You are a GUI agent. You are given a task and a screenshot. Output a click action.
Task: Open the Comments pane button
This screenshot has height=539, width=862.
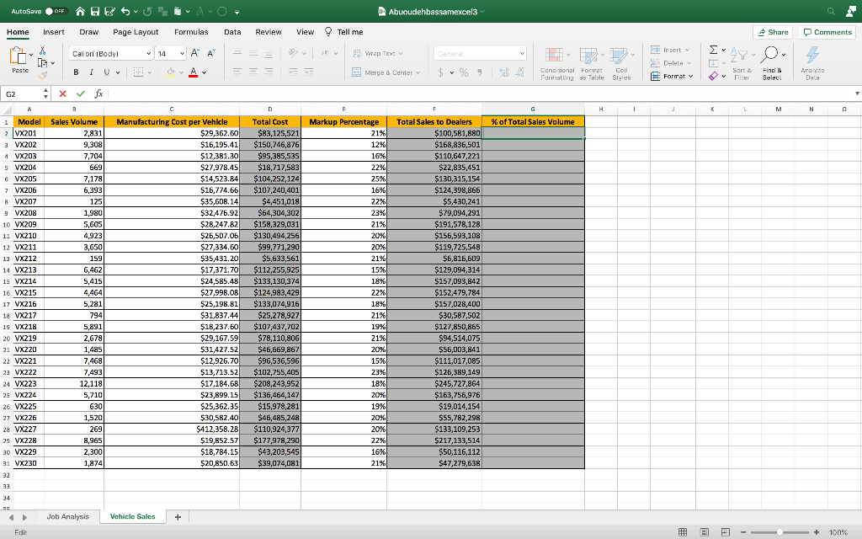827,32
